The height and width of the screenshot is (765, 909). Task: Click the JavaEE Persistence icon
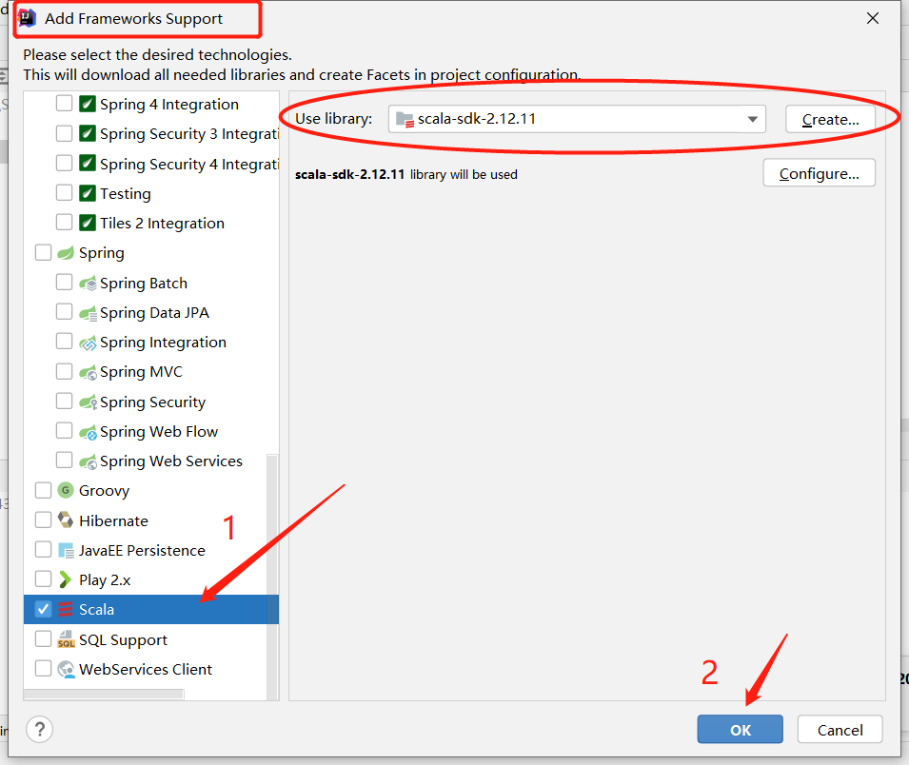[66, 550]
